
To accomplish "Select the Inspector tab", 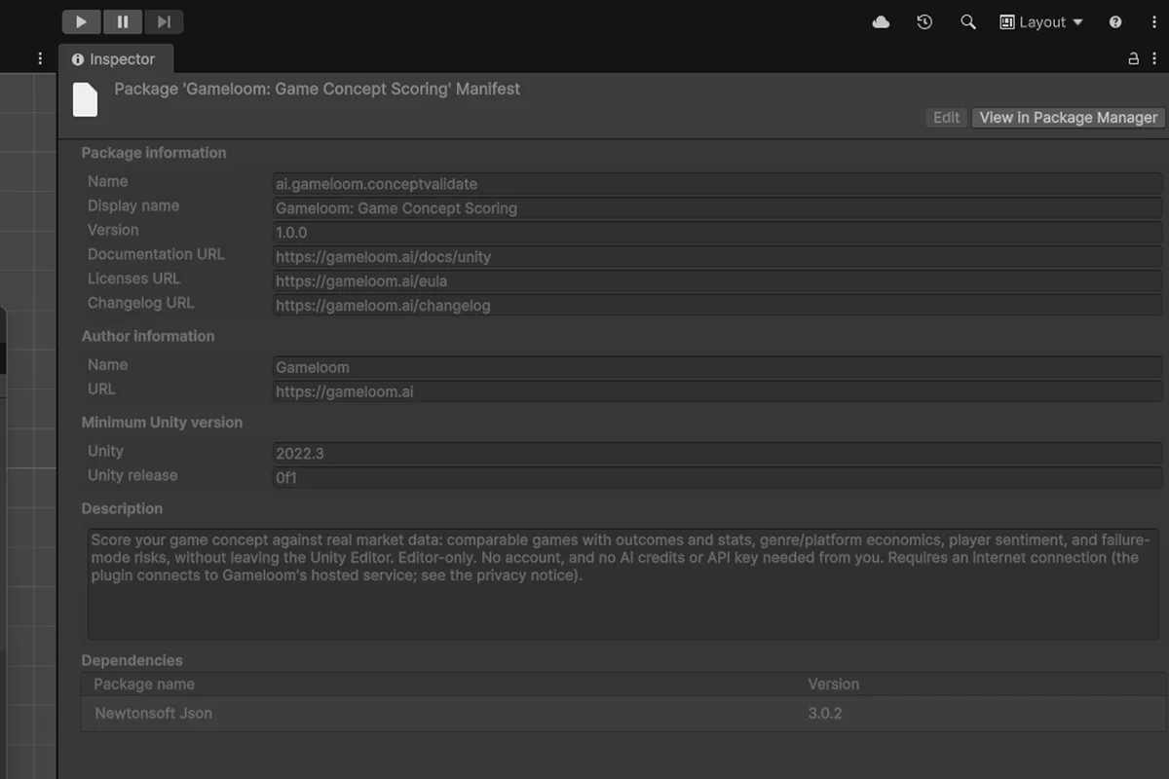I will (115, 58).
